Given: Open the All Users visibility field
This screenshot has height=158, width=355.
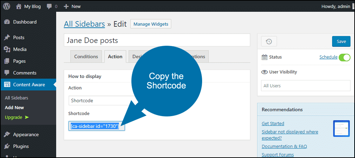Looking at the screenshot, I should click(x=306, y=86).
